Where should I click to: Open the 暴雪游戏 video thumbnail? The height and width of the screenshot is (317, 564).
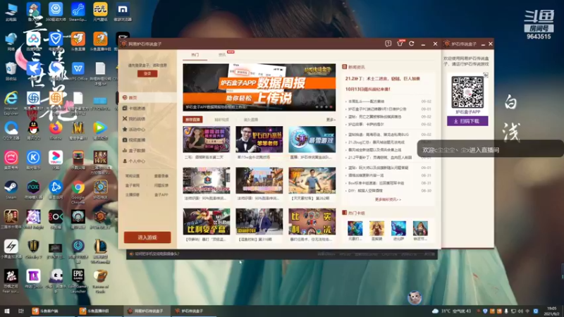(x=312, y=139)
